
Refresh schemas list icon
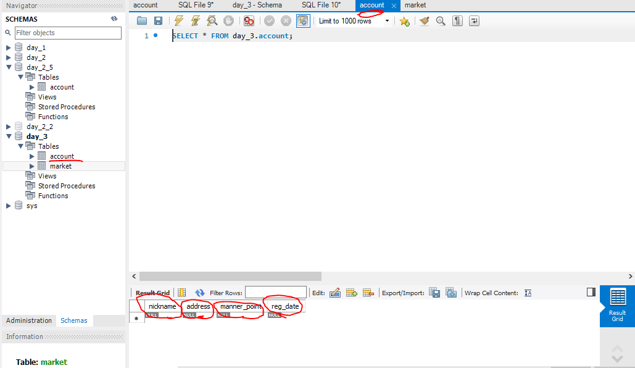tap(114, 19)
